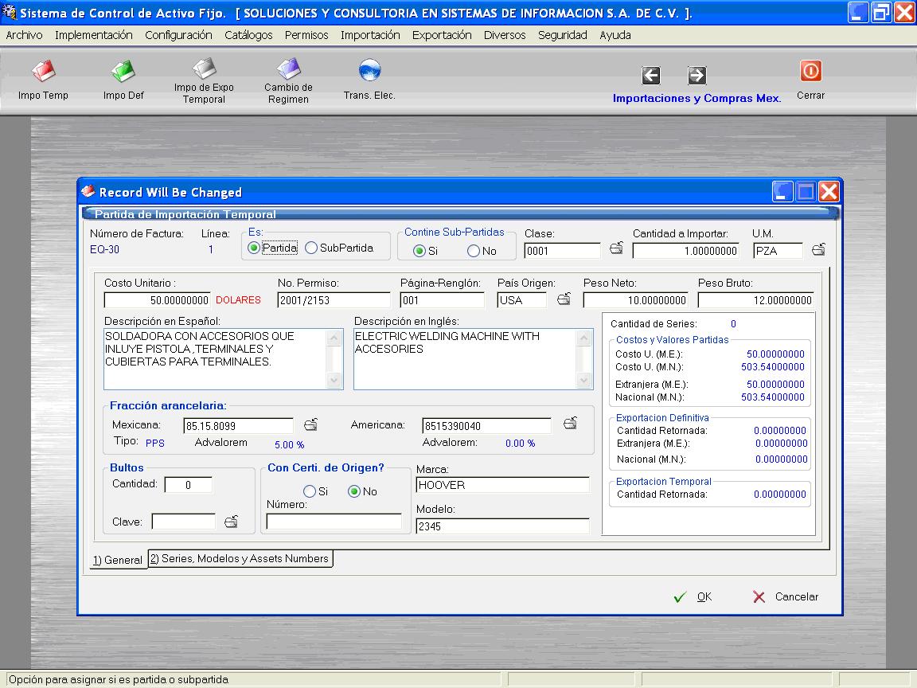Open lookup icon for Americana fracción

tap(570, 424)
